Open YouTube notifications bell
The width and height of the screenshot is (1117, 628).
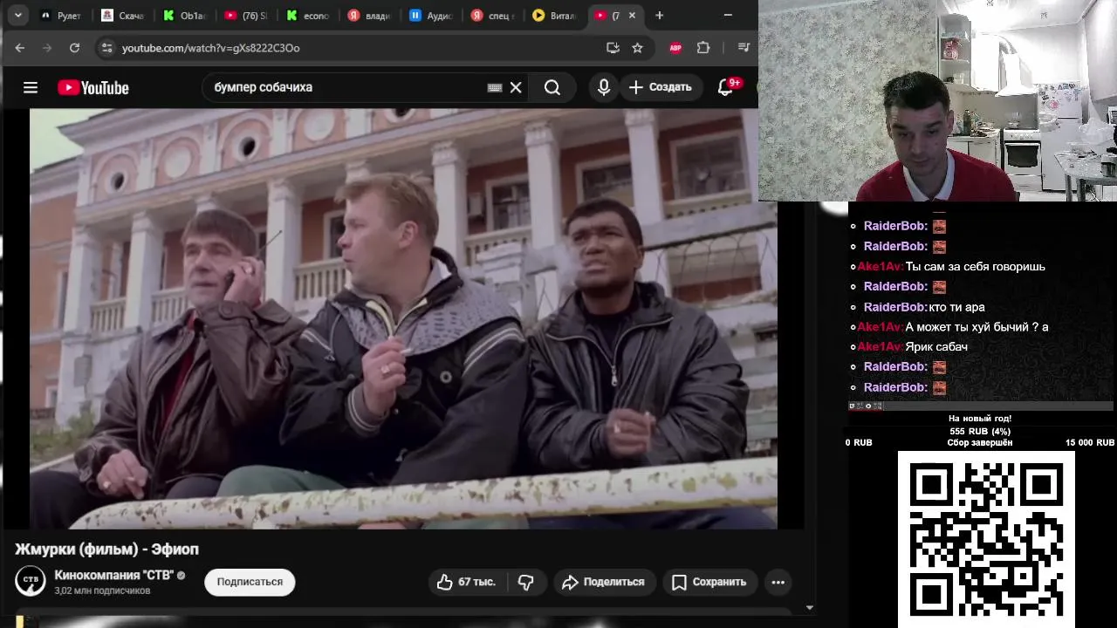pos(725,87)
